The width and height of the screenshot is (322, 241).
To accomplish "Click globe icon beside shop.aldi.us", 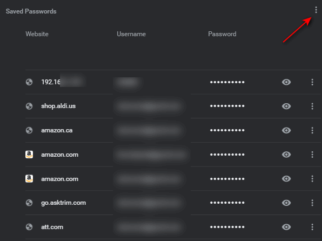I will pos(29,106).
